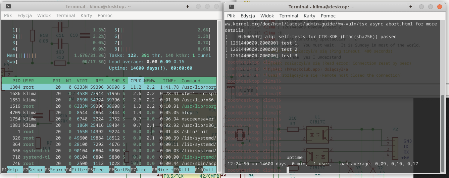This screenshot has height=178, width=449.
Task: Click the up-arrow button in the right terminal title bar
Action: [x=410, y=6]
